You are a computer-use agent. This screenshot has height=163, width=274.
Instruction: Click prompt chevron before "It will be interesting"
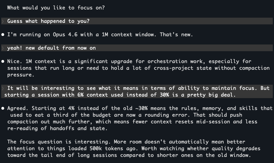2,88
